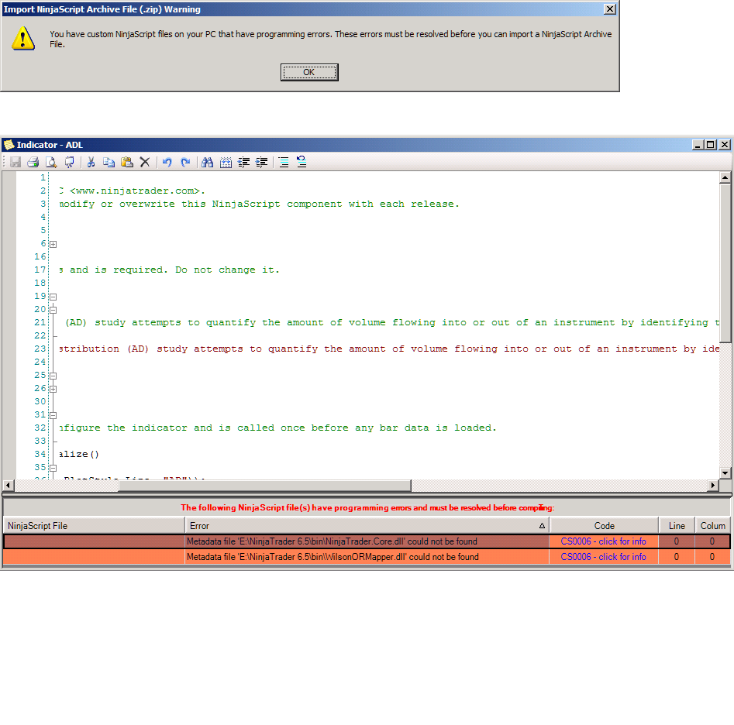Close the Import NinjaScript Archive warning dialog
734x725 pixels.
tap(609, 9)
